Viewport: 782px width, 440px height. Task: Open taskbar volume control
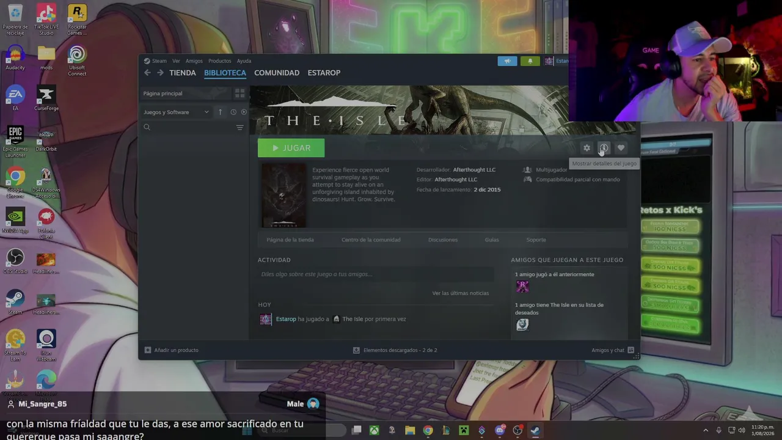[x=742, y=430]
